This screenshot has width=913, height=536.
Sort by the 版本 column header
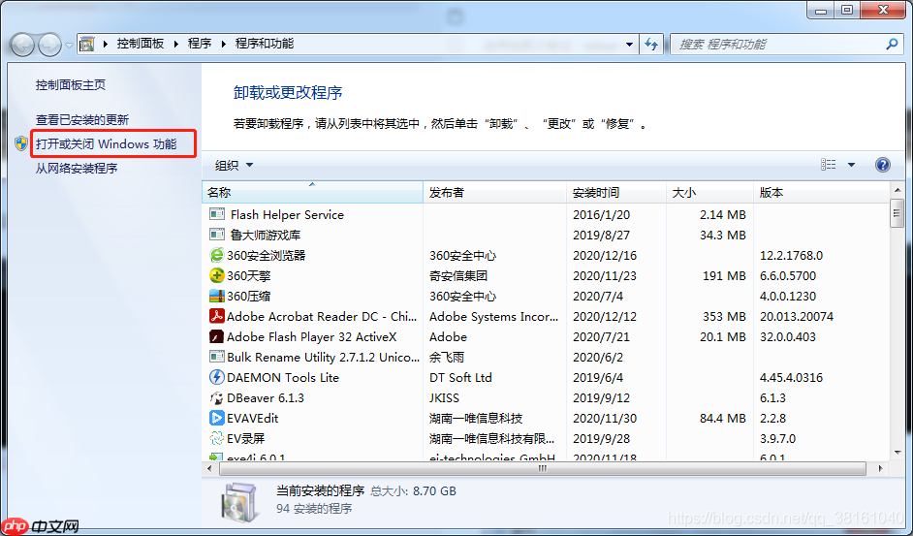[x=822, y=192]
